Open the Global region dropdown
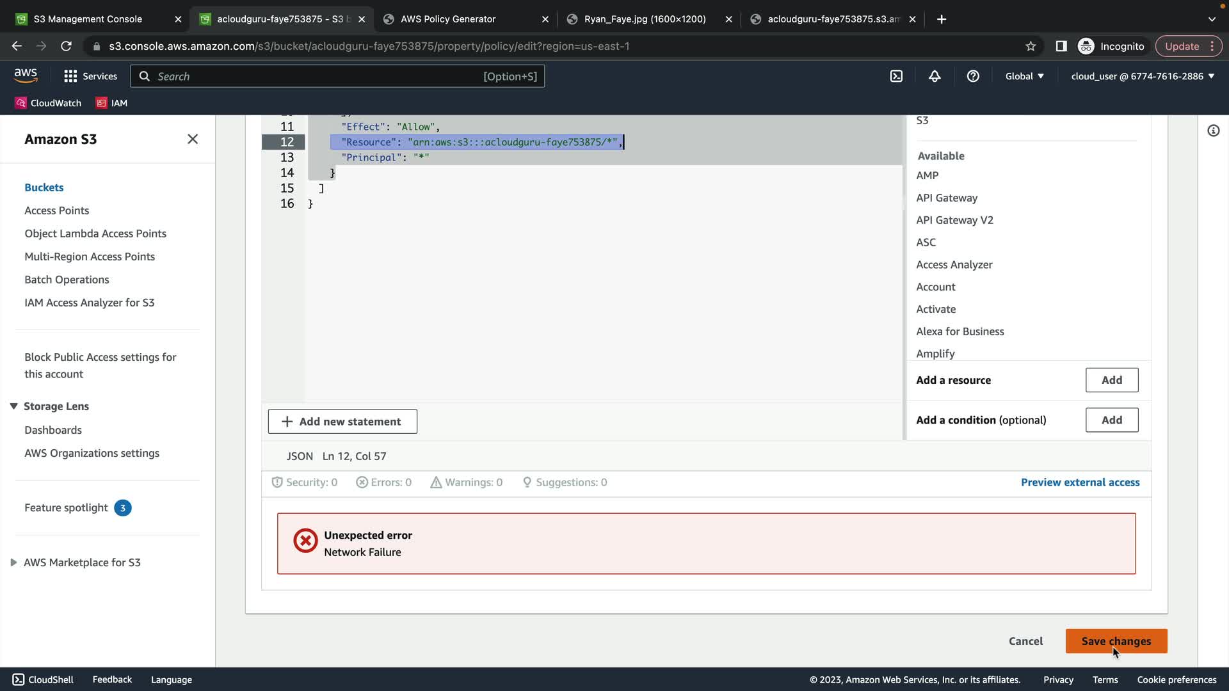1229x691 pixels. 1024,76
